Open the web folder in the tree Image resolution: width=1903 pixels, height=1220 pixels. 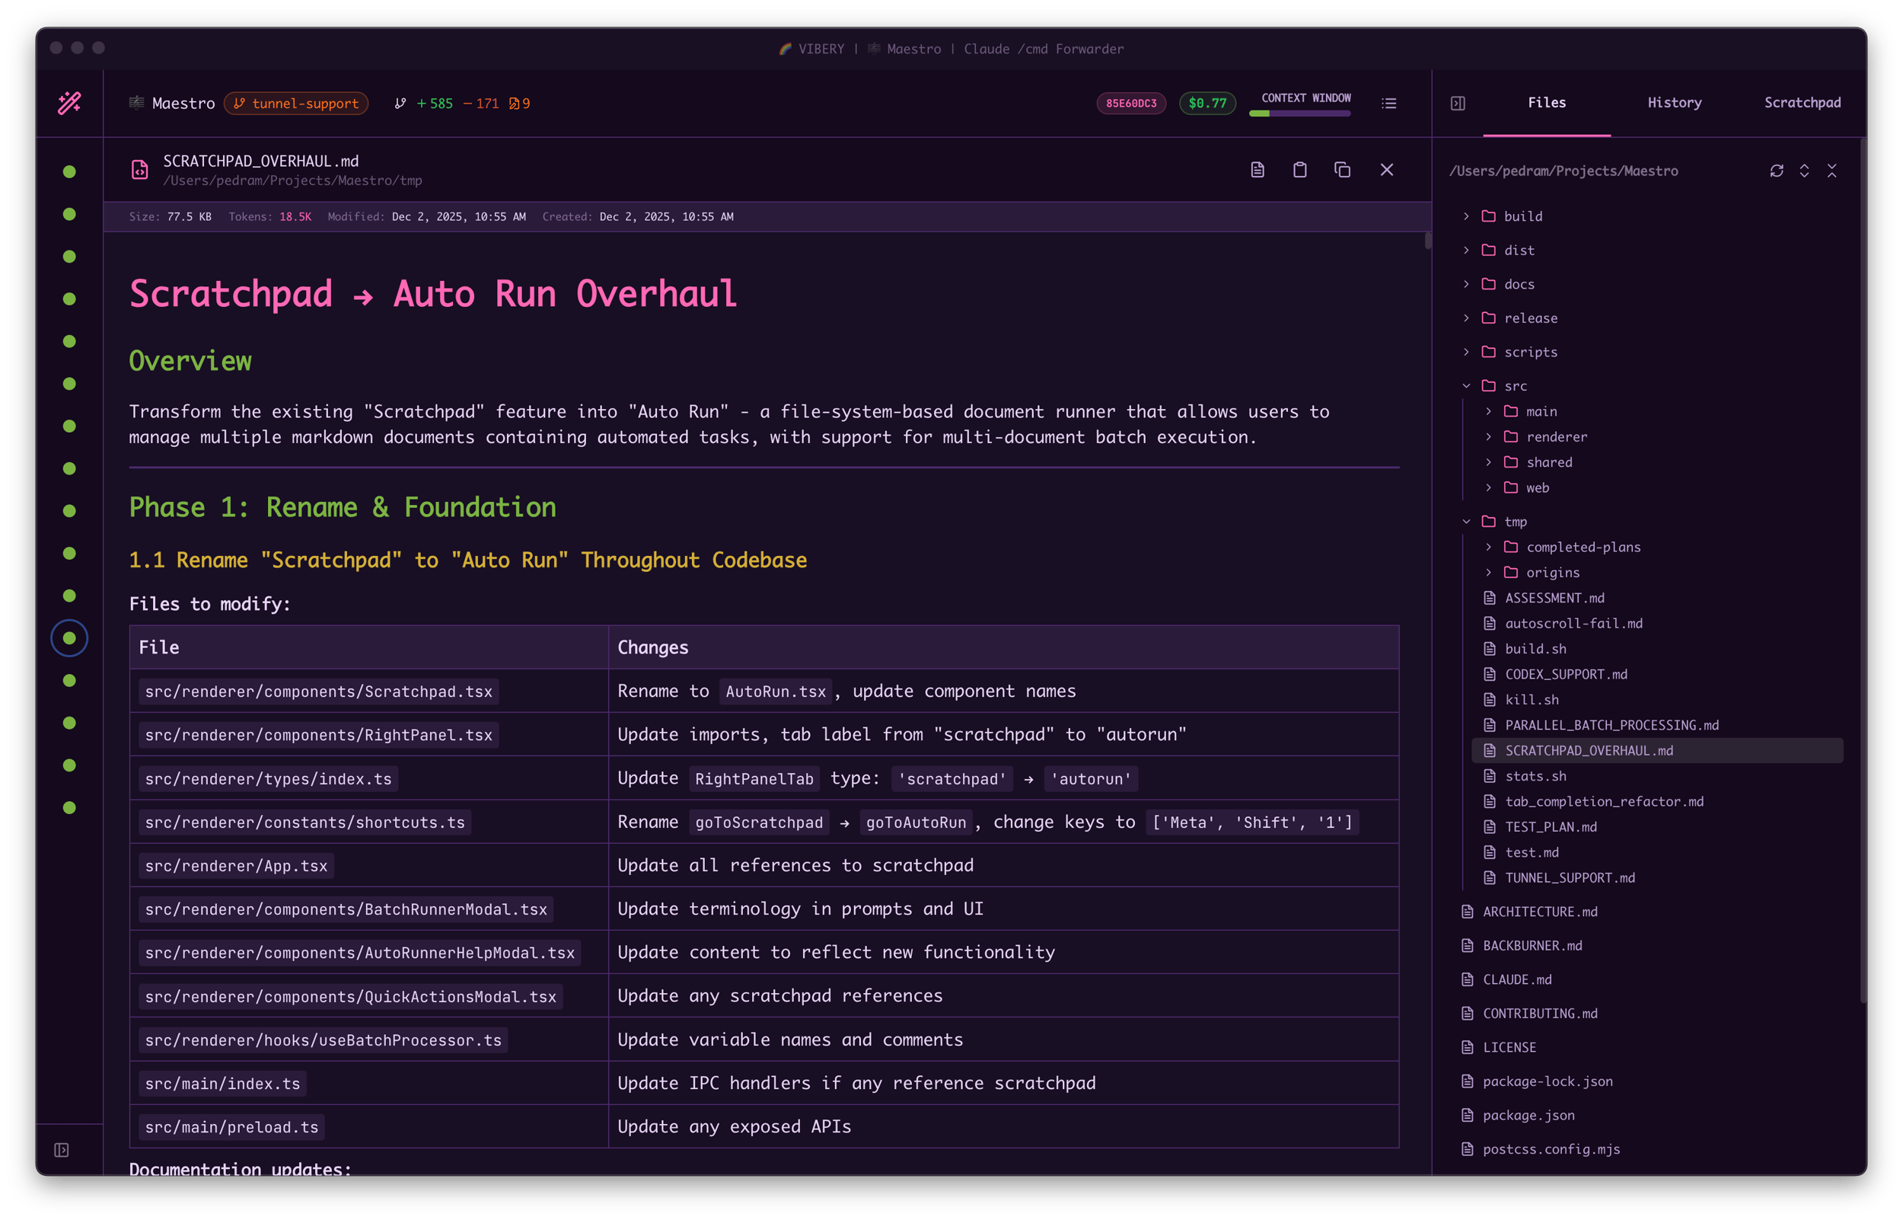click(1537, 487)
